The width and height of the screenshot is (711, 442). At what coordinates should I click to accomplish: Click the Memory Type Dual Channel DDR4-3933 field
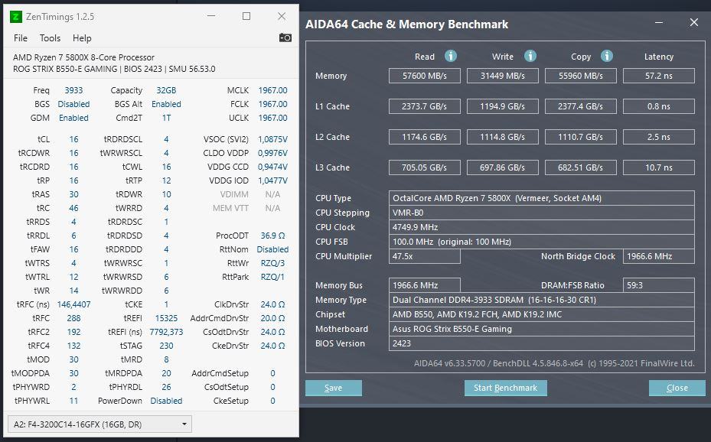pyautogui.click(x=541, y=300)
